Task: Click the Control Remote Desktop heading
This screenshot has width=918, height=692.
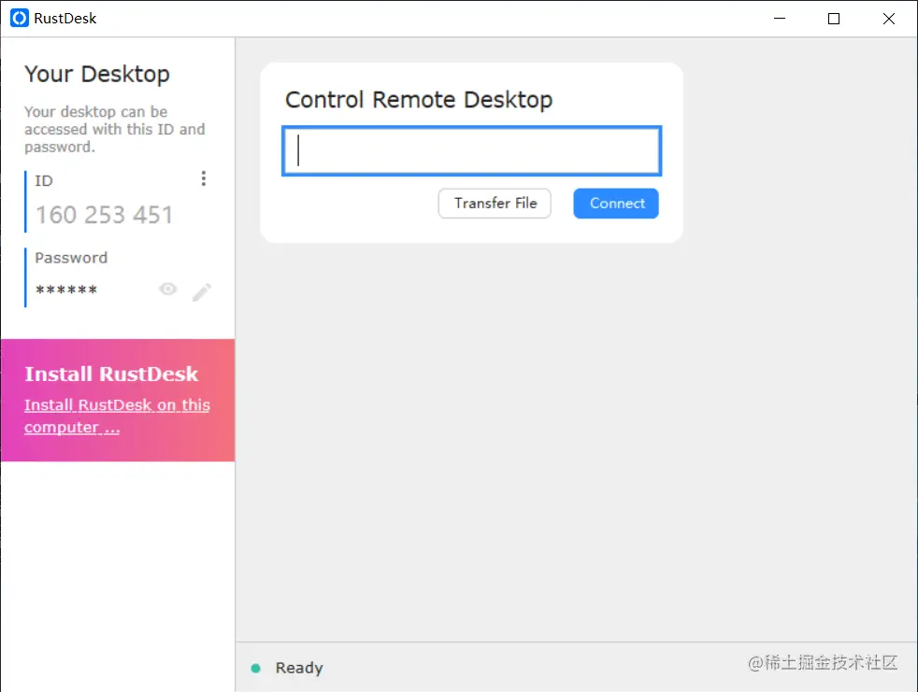Action: coord(419,99)
